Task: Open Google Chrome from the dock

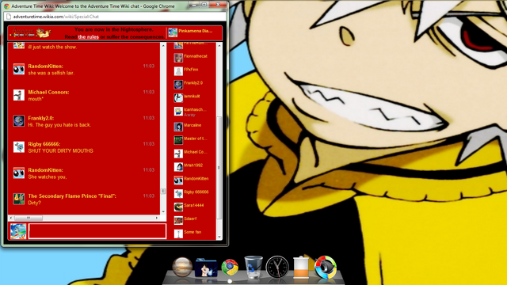Action: point(230,268)
